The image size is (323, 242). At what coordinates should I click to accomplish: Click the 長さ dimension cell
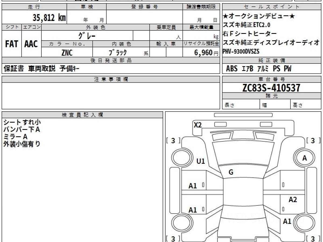coord(241,104)
